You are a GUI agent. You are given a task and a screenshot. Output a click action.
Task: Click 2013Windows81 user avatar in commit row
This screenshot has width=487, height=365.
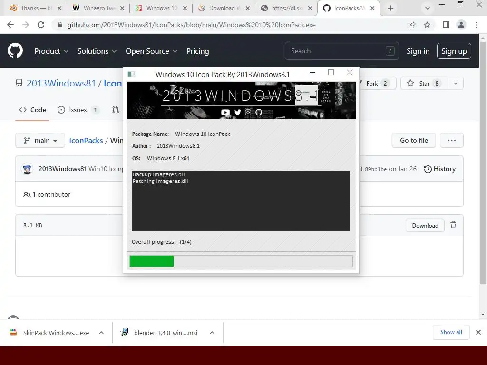pyautogui.click(x=27, y=169)
